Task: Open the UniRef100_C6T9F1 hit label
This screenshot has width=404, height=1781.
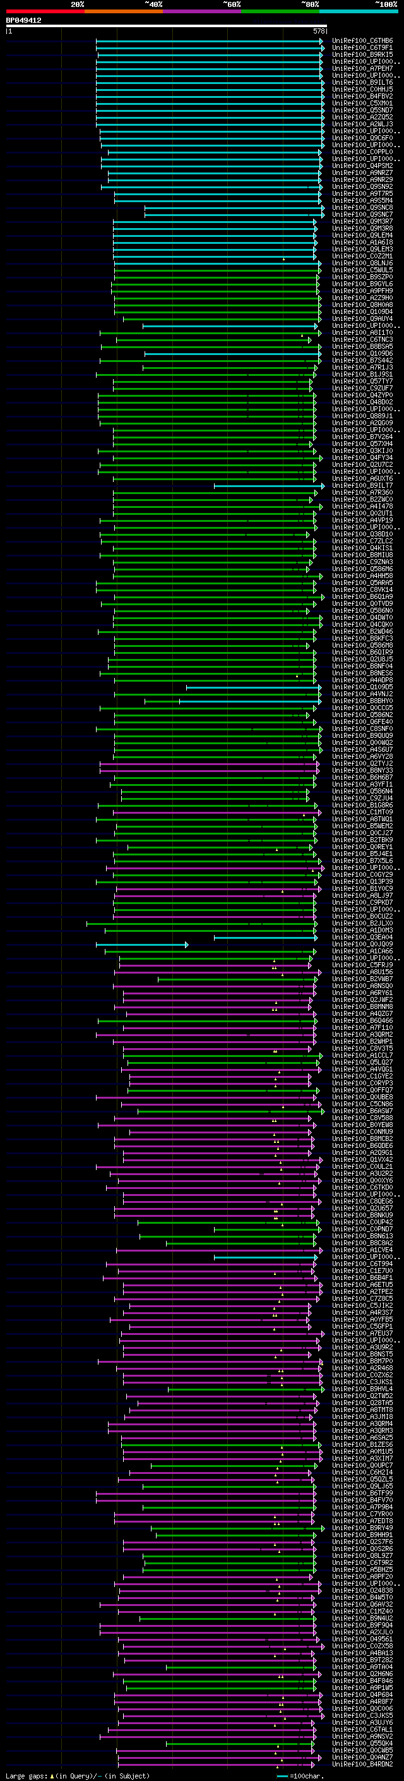Action: coord(362,48)
